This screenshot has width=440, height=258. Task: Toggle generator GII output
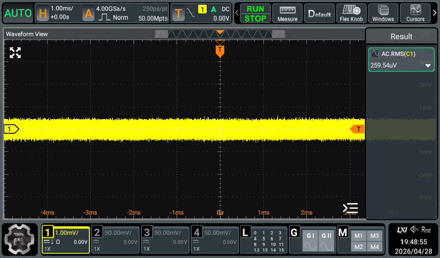point(327,241)
